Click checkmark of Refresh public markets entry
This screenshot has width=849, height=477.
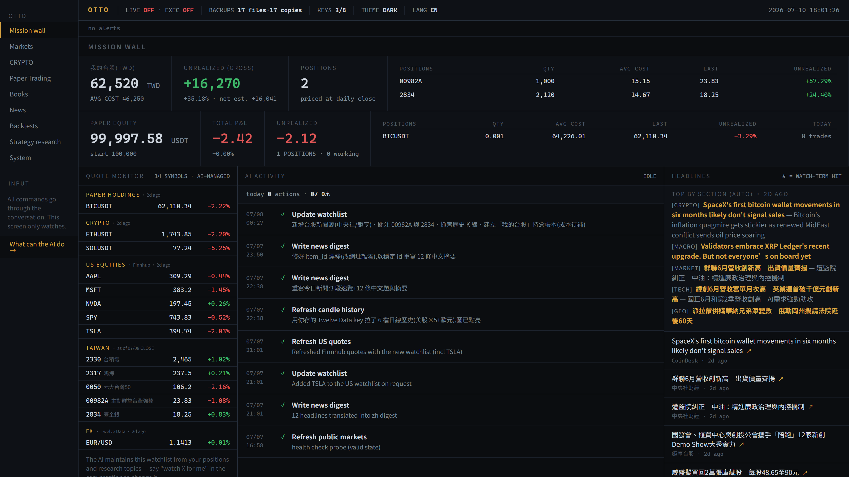(283, 437)
